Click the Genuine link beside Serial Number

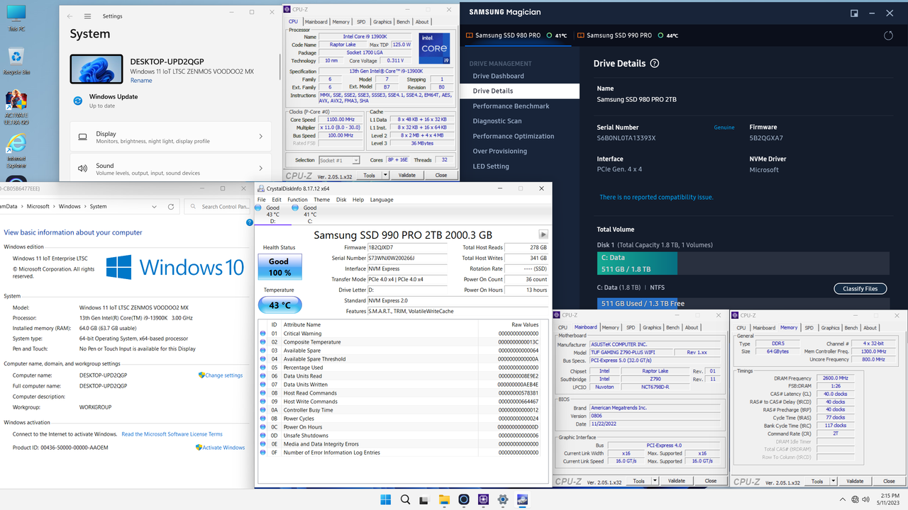[724, 127]
